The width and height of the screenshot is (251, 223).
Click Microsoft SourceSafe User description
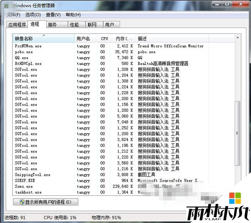[170, 180]
